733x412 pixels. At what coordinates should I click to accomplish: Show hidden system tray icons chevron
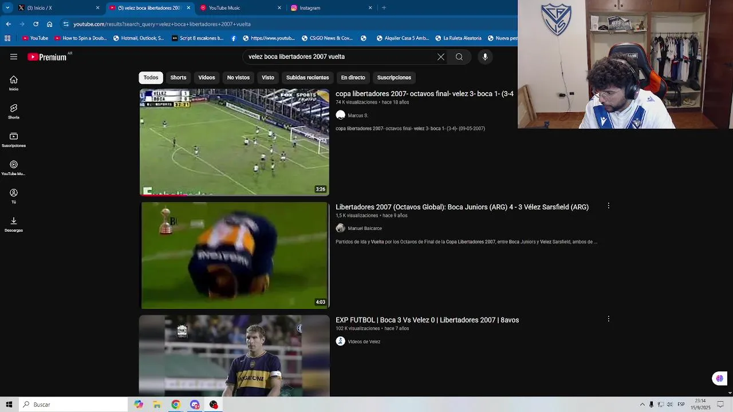tap(642, 405)
